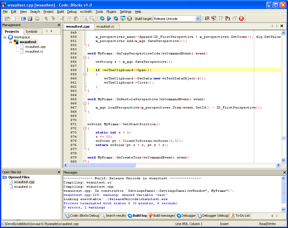Viewport: 288px width, 228px height.
Task: Click the Print icon in toolbar
Action: pyautogui.click(x=37, y=19)
